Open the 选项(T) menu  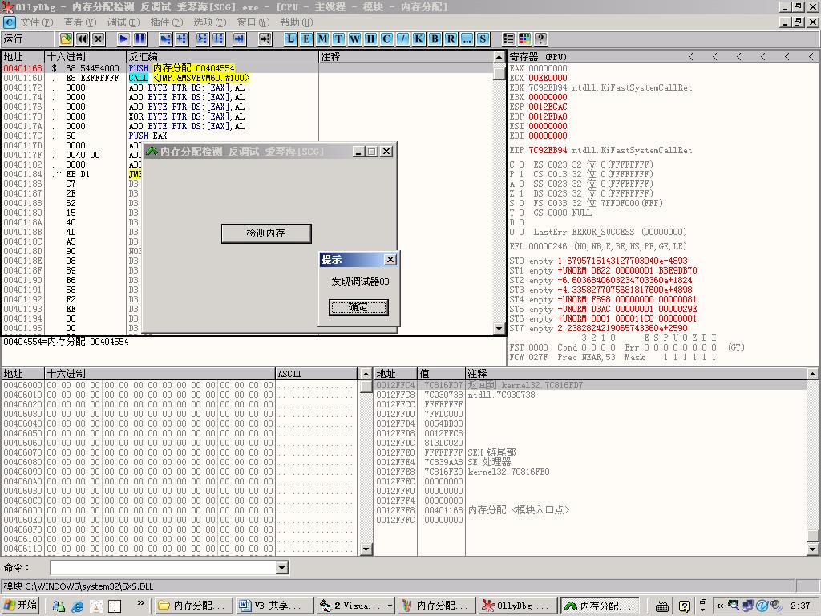click(x=209, y=22)
